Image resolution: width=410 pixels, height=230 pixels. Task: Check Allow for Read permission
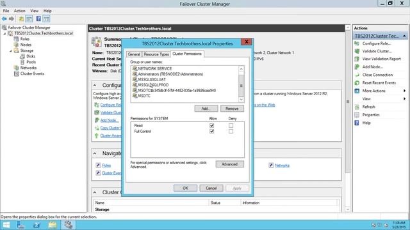click(x=212, y=125)
